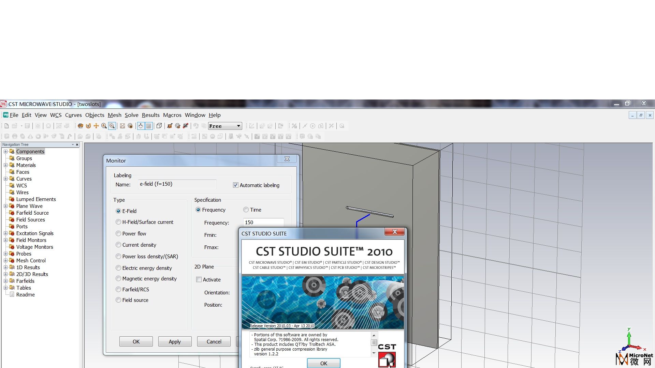Choose Farfield/RCS monitor type
The image size is (655, 368).
click(118, 290)
